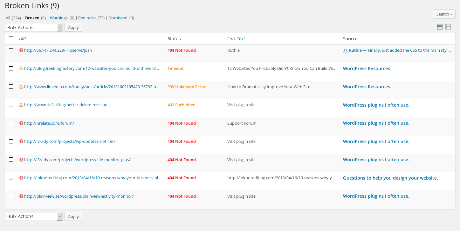The image size is (460, 231).
Task: Click the comment author icon beside Ruthie
Action: point(345,50)
